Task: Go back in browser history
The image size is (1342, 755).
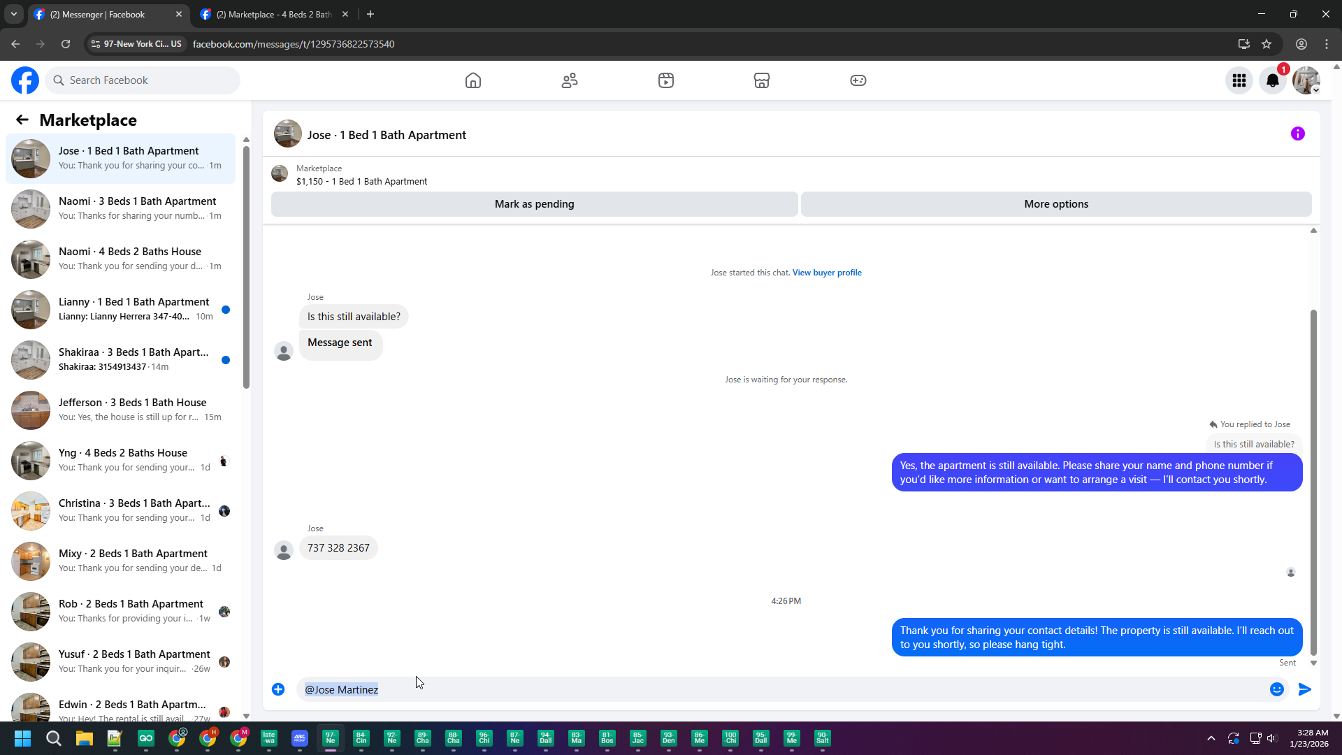Action: [15, 44]
